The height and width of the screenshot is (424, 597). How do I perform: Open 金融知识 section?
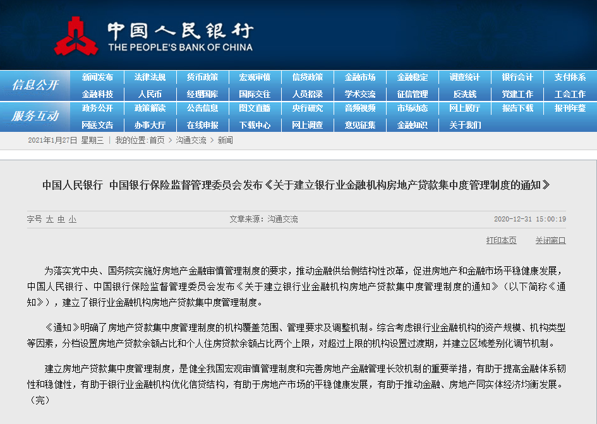[x=413, y=125]
